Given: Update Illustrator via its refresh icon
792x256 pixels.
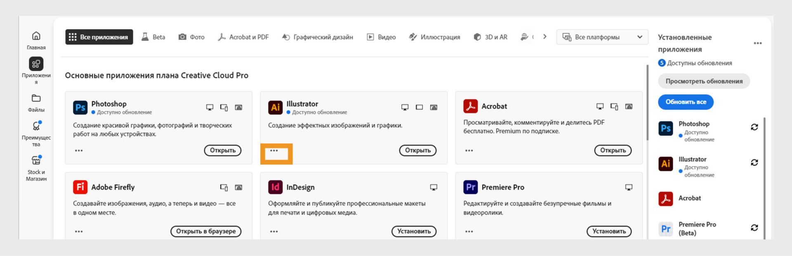Looking at the screenshot, I should tap(754, 162).
